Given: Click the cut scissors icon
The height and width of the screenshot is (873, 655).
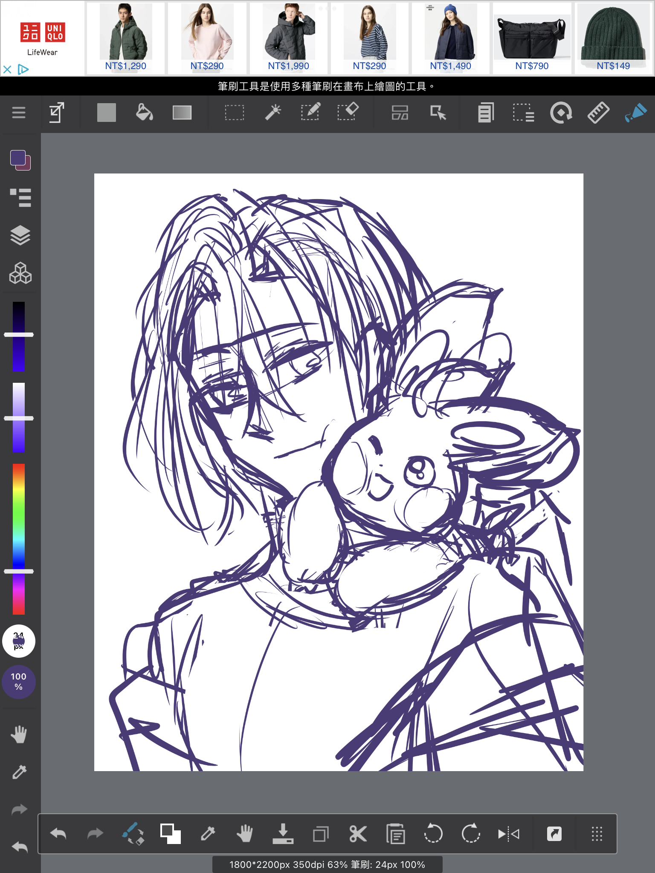Looking at the screenshot, I should tap(358, 834).
